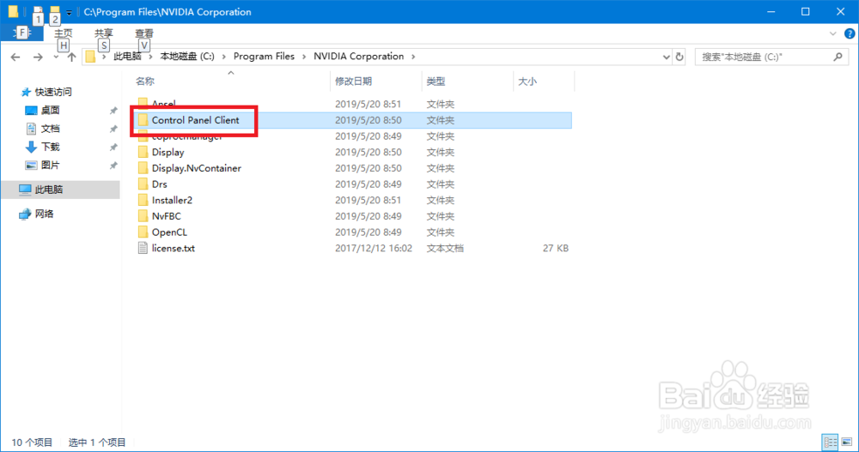The image size is (859, 452).
Task: Open the 查看 ribbon tab
Action: click(x=144, y=33)
